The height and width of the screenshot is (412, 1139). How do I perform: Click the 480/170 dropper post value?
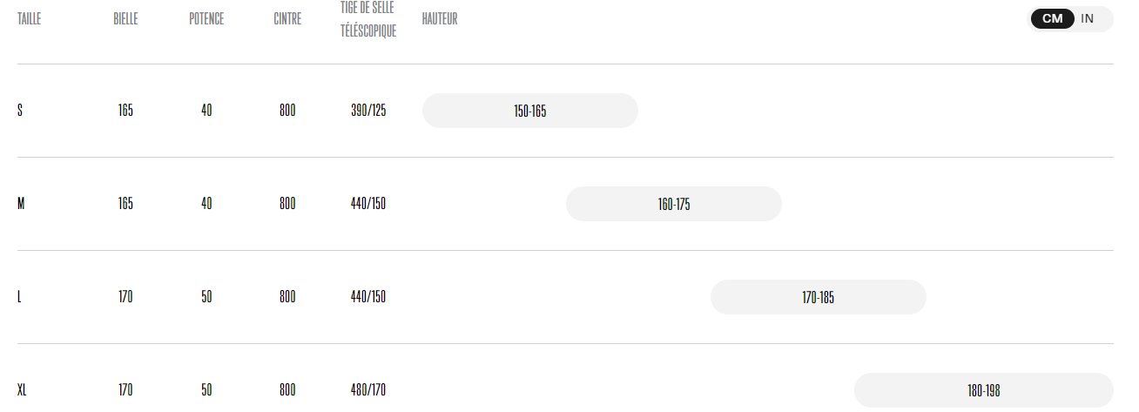click(x=368, y=390)
